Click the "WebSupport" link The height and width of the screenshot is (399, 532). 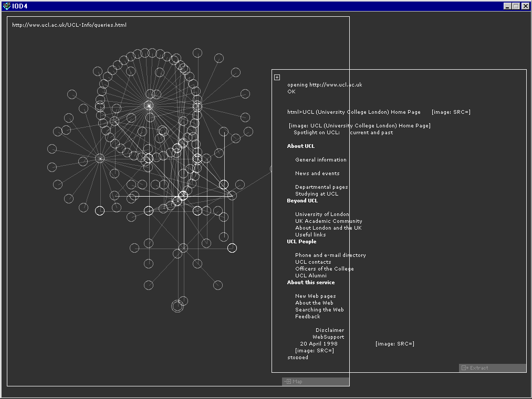point(328,337)
